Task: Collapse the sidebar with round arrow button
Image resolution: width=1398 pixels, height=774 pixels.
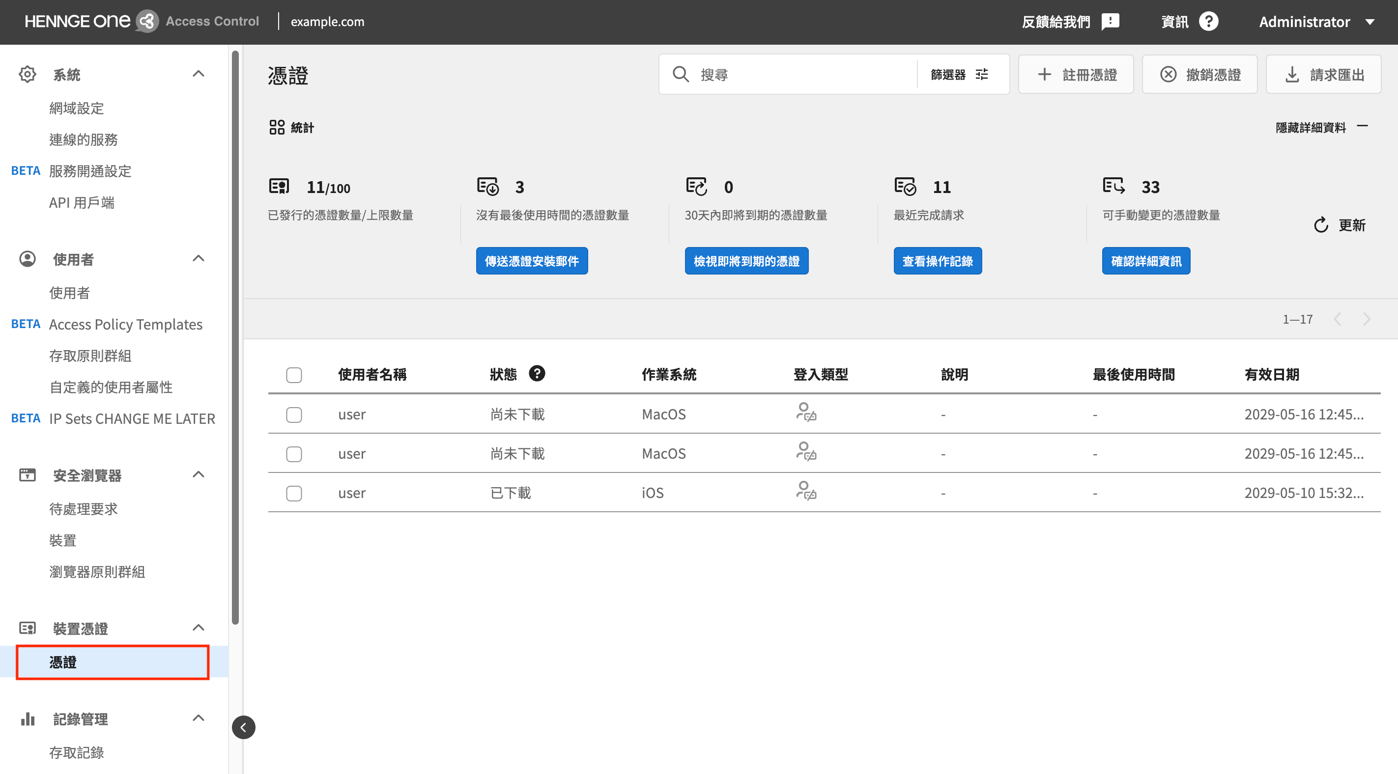Action: (x=243, y=727)
